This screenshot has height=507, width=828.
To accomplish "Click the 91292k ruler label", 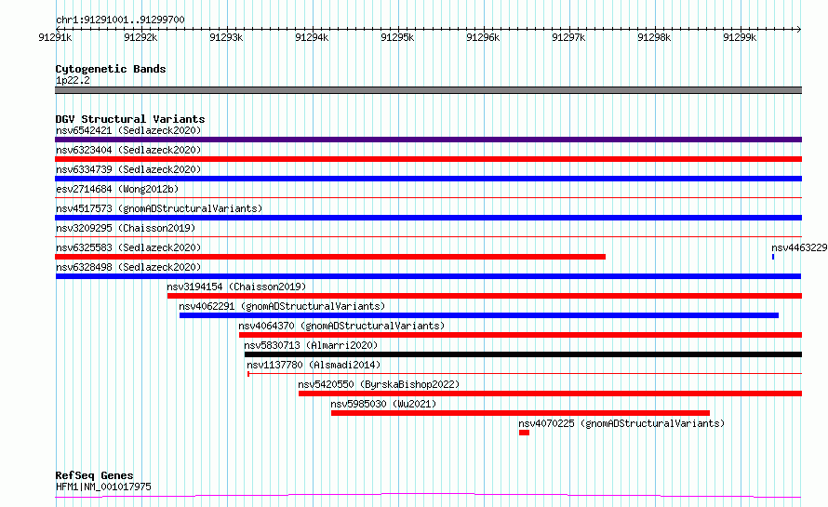I will click(140, 37).
